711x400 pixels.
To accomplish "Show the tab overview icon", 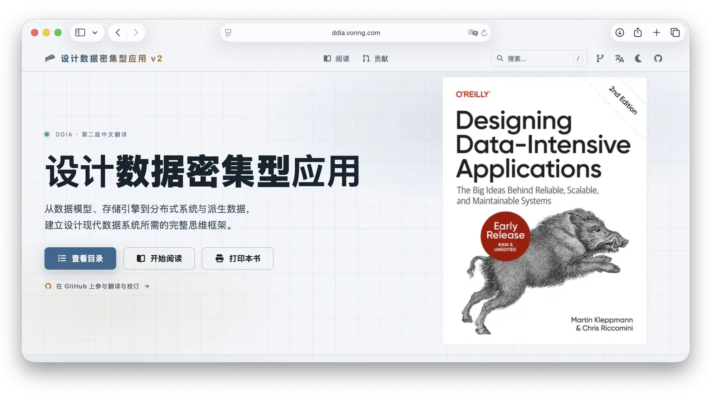I will click(x=675, y=33).
